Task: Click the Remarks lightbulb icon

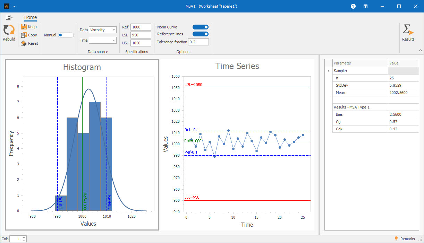Action: pos(397,239)
